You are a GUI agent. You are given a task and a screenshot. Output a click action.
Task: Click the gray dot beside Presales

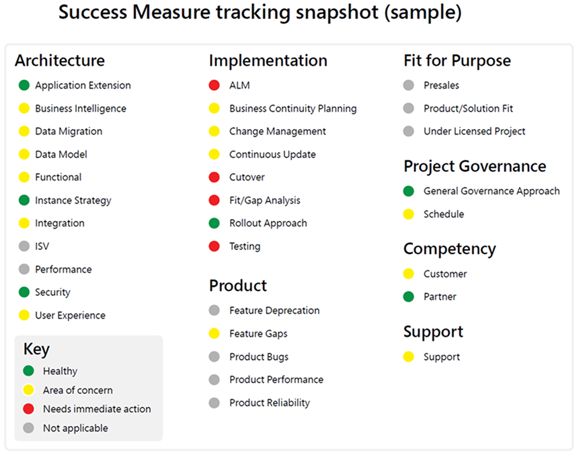pos(409,85)
